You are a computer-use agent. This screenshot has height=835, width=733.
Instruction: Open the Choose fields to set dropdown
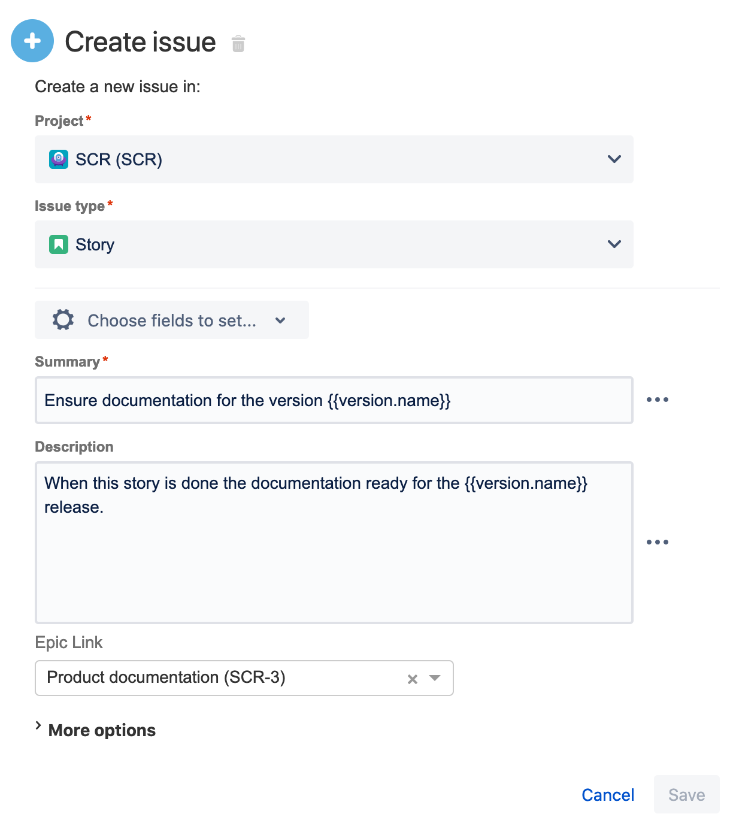172,320
